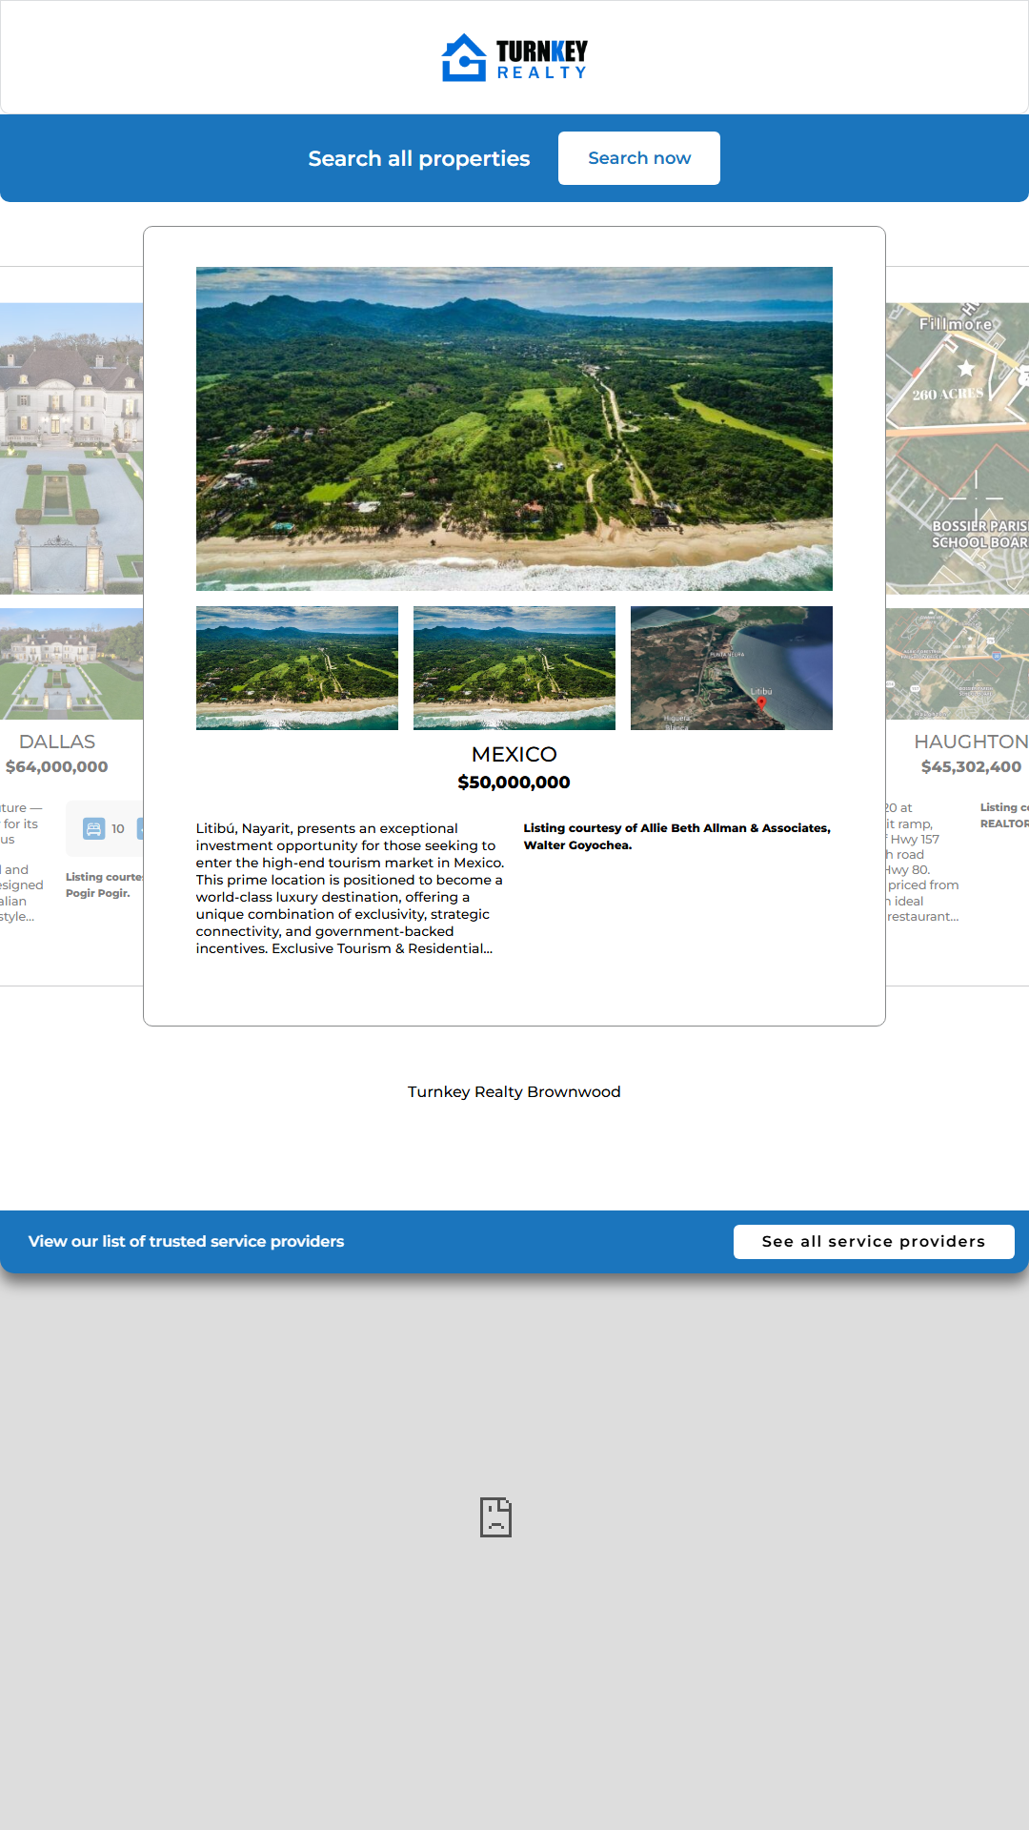Click the Mexico listing description text
The width and height of the screenshot is (1029, 1830).
pyautogui.click(x=350, y=888)
